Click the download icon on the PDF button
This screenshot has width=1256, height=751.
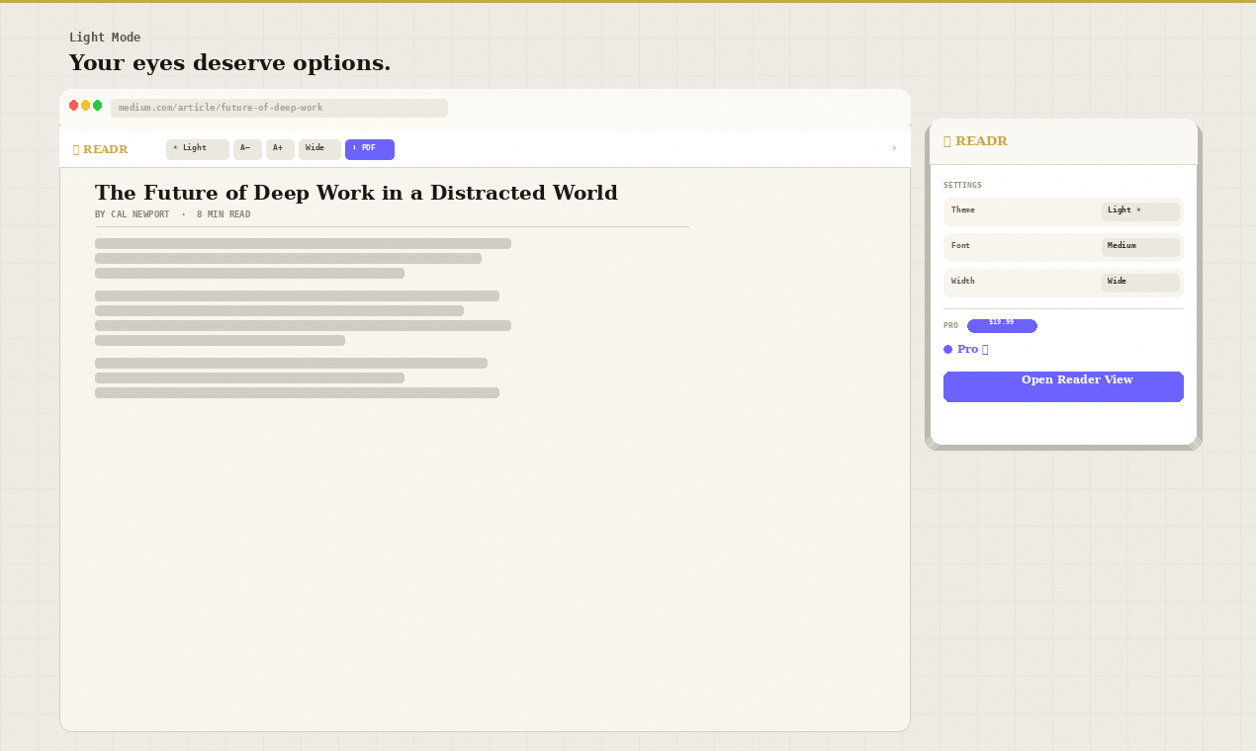[357, 149]
